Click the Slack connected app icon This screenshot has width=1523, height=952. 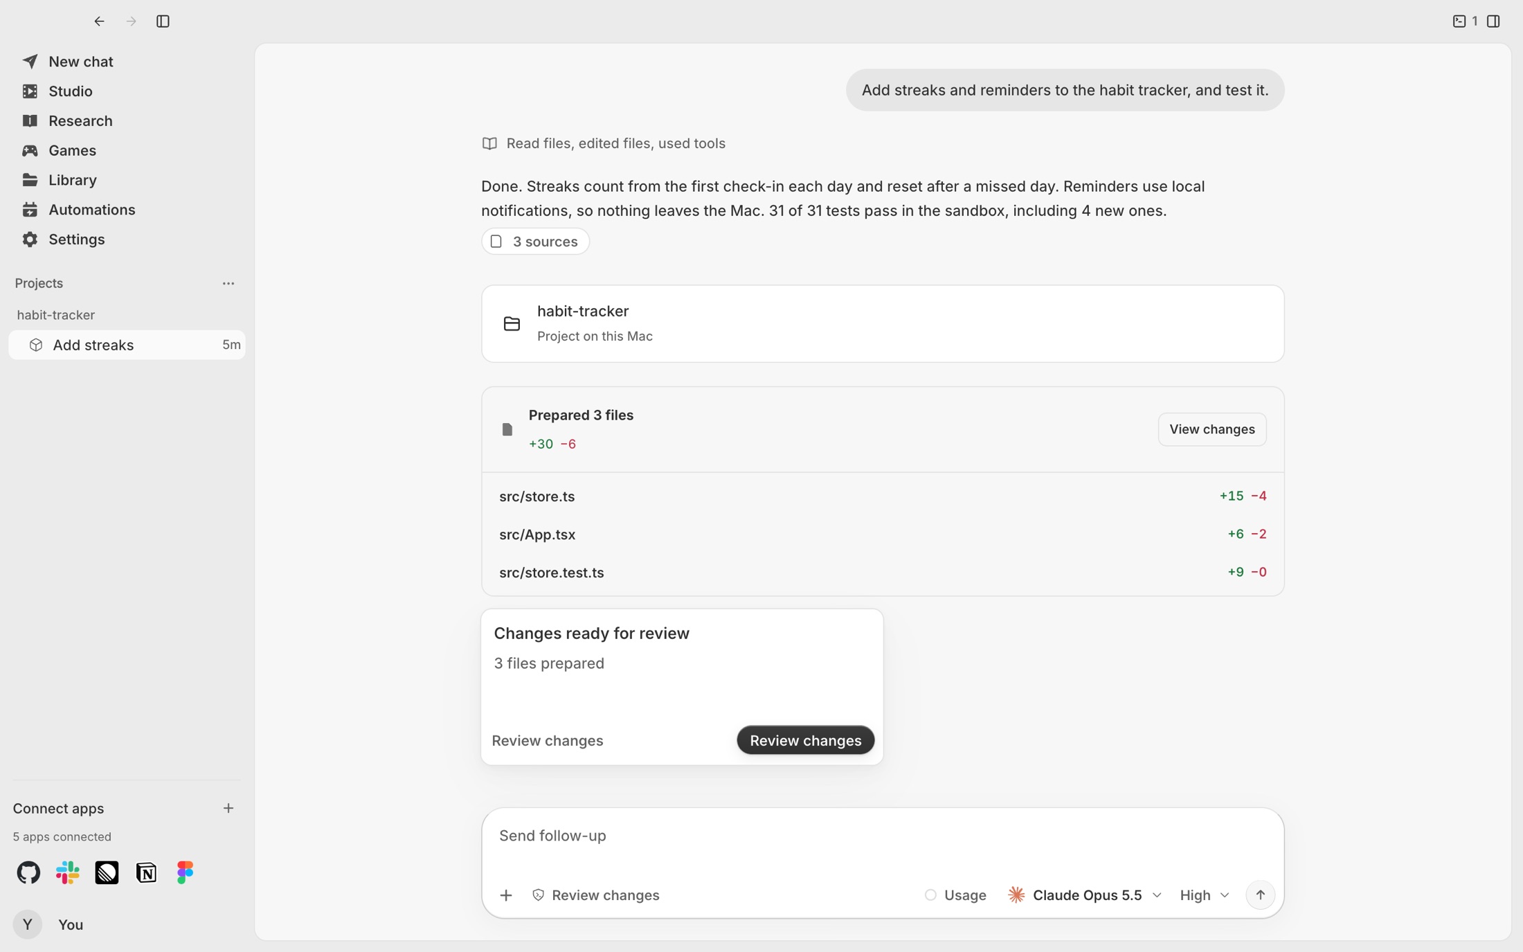(x=68, y=872)
